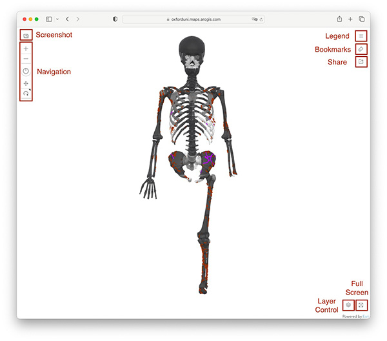Zoom in with the plus button
Screen dimensions: 387x341
[26, 48]
